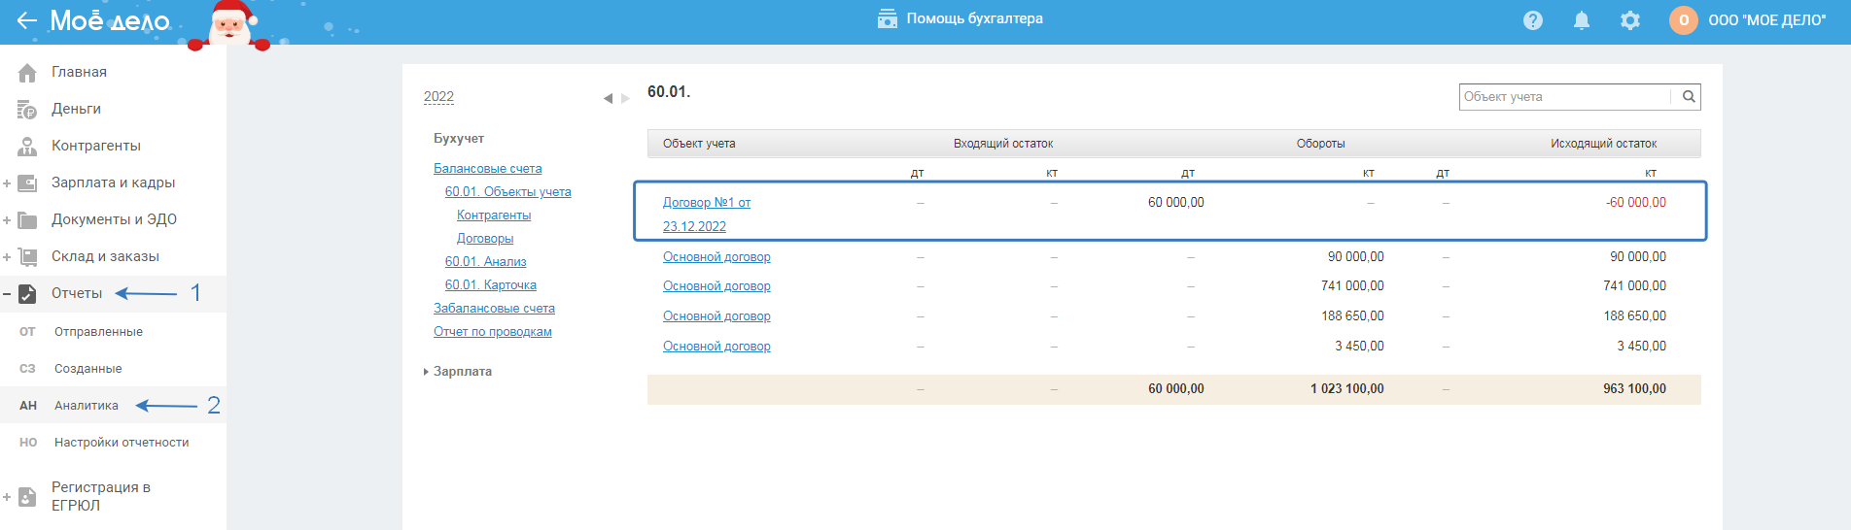The height and width of the screenshot is (530, 1851).
Task: Click the Входящий остаток column header
Action: [1003, 144]
